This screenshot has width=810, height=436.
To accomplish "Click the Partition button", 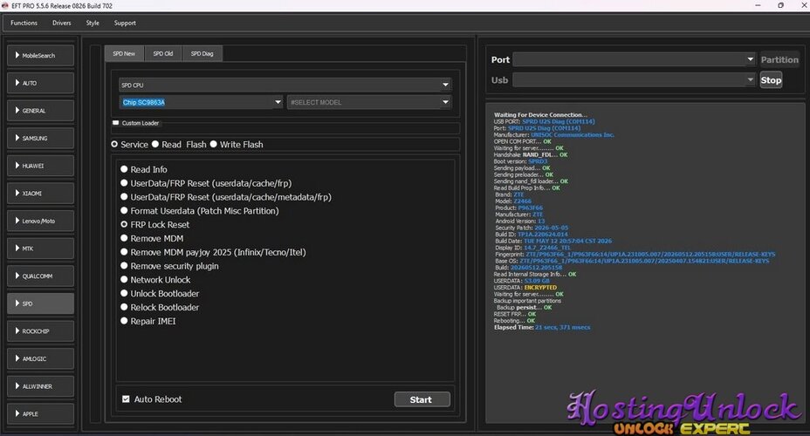I will (x=779, y=59).
